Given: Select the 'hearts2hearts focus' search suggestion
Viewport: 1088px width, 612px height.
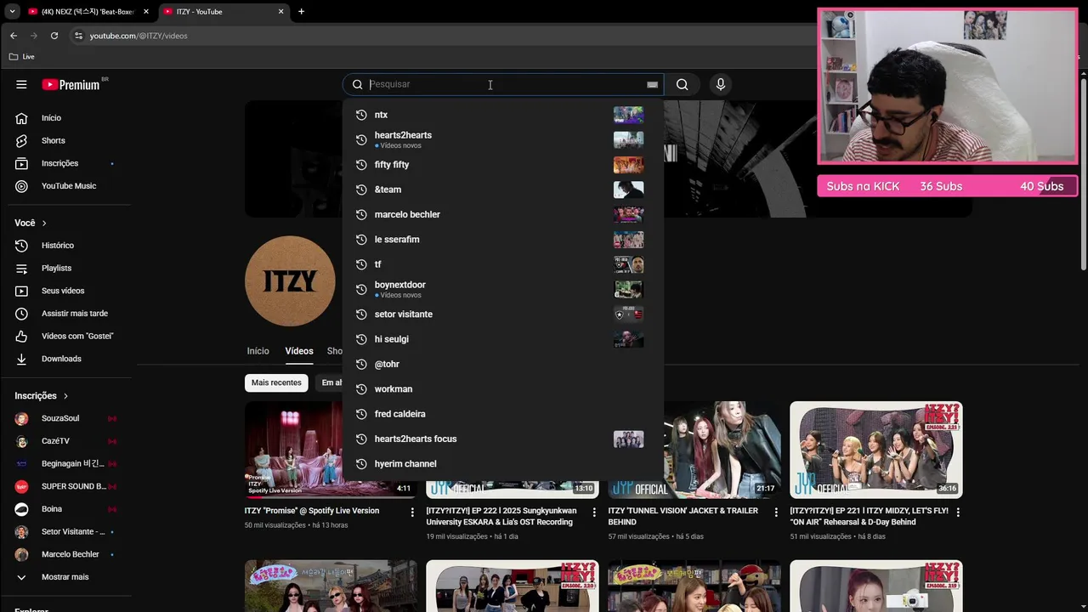Looking at the screenshot, I should (x=502, y=439).
